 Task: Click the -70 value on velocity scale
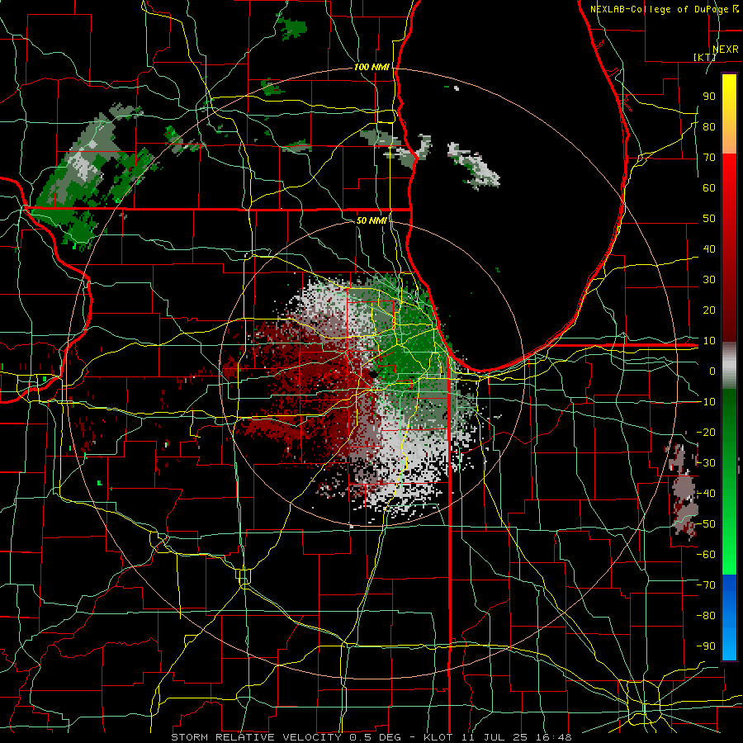[x=706, y=584]
